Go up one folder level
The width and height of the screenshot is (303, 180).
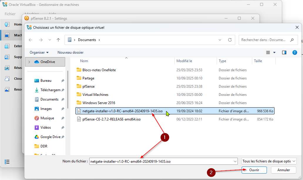58,40
